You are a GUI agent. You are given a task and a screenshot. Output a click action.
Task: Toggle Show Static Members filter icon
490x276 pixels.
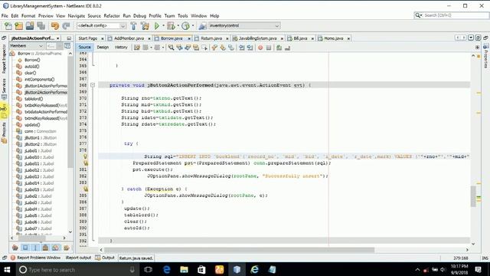pos(35,248)
